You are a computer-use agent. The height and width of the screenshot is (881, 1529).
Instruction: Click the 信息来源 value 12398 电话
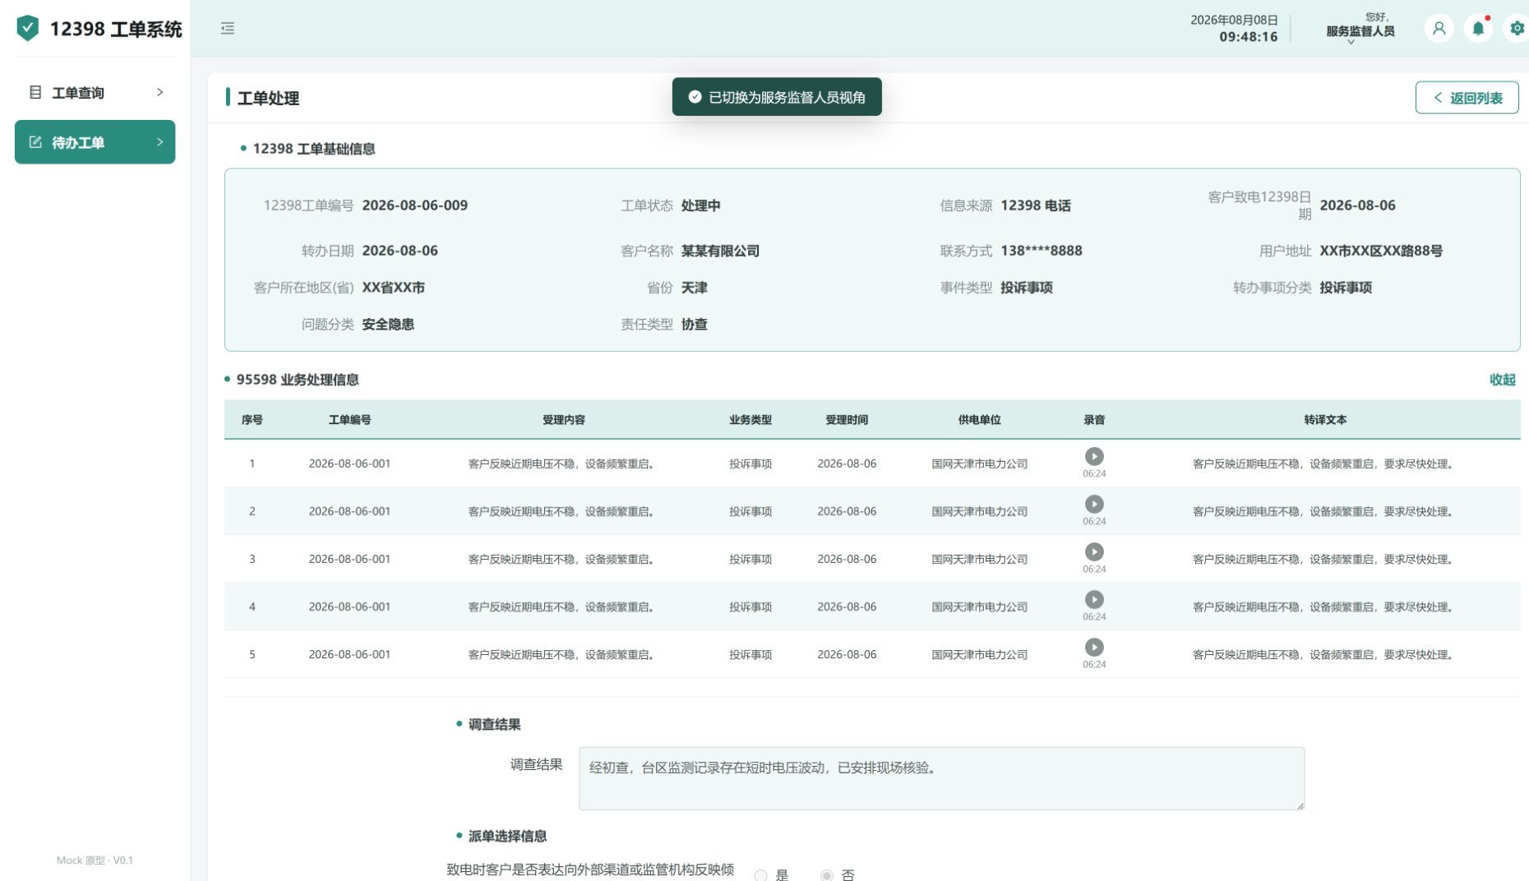(1035, 205)
